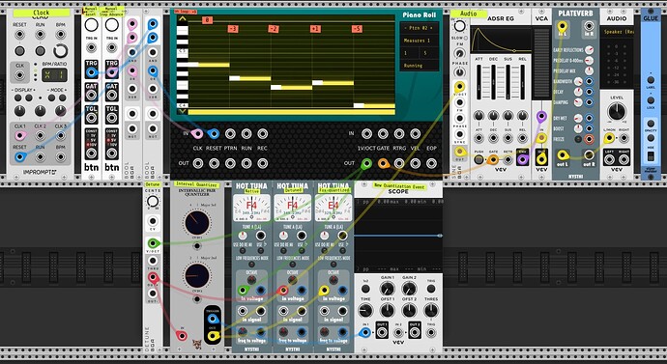Click the EOP output jack on Piano Roll
This screenshot has height=364, width=667.
(431, 163)
